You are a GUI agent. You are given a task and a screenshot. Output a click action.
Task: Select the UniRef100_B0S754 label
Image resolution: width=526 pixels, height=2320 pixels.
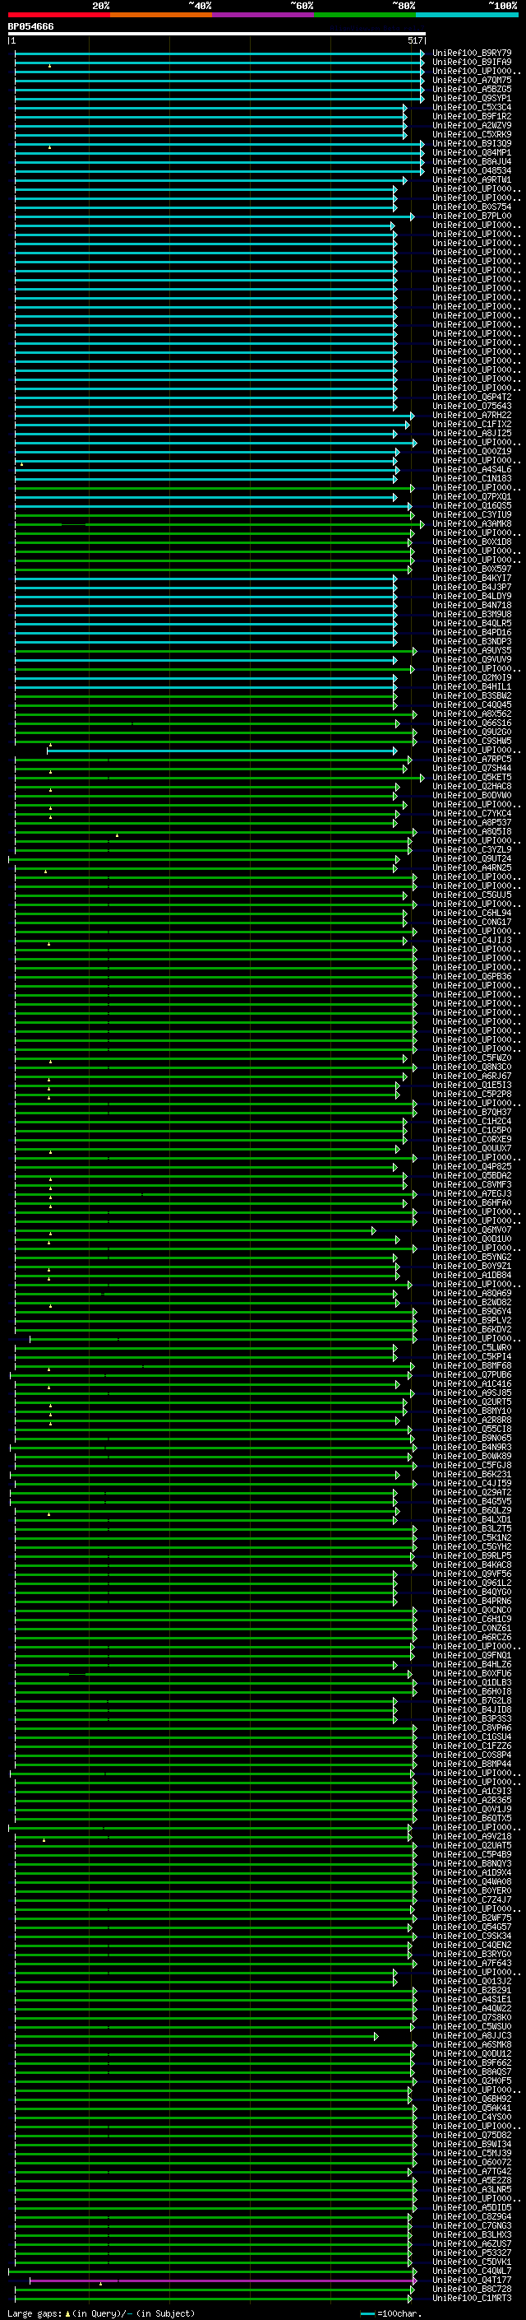pyautogui.click(x=472, y=207)
